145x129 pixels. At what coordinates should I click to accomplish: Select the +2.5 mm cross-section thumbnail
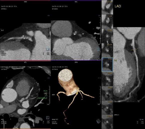[107, 50]
